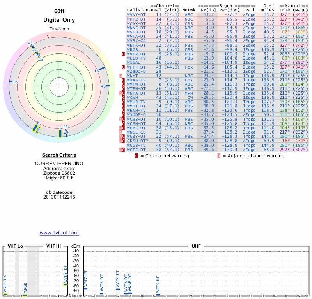Select the red co-channel icon in legend
Viewport: 312px width, 299px height.
pos(136,156)
